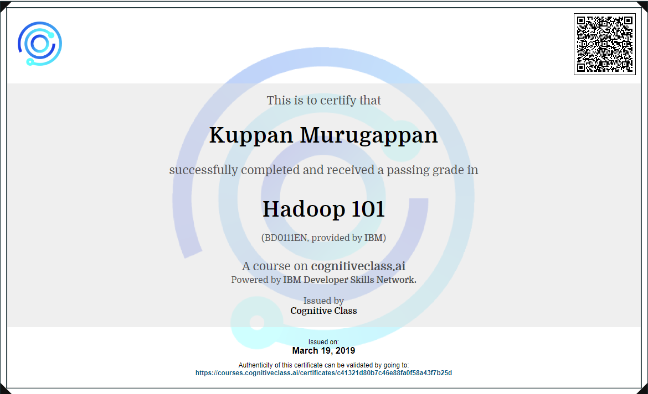Click 'Powered by IBM Developer Skills Network.' line
Screen dimensions: 648x394
point(323,280)
